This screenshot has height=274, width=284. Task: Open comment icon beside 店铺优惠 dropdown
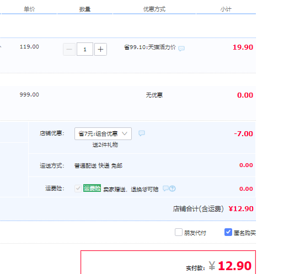pos(142,133)
